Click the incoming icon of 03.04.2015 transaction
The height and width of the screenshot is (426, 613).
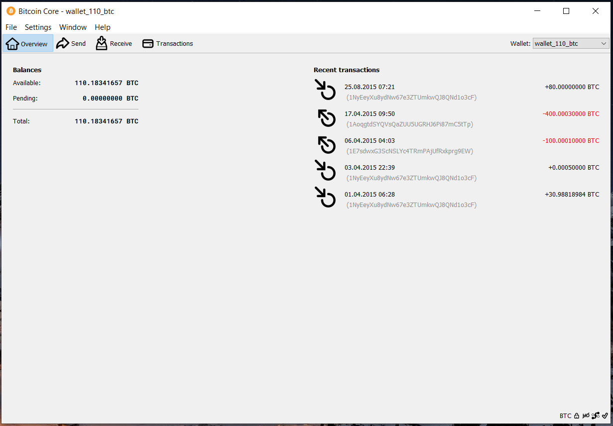pyautogui.click(x=326, y=171)
